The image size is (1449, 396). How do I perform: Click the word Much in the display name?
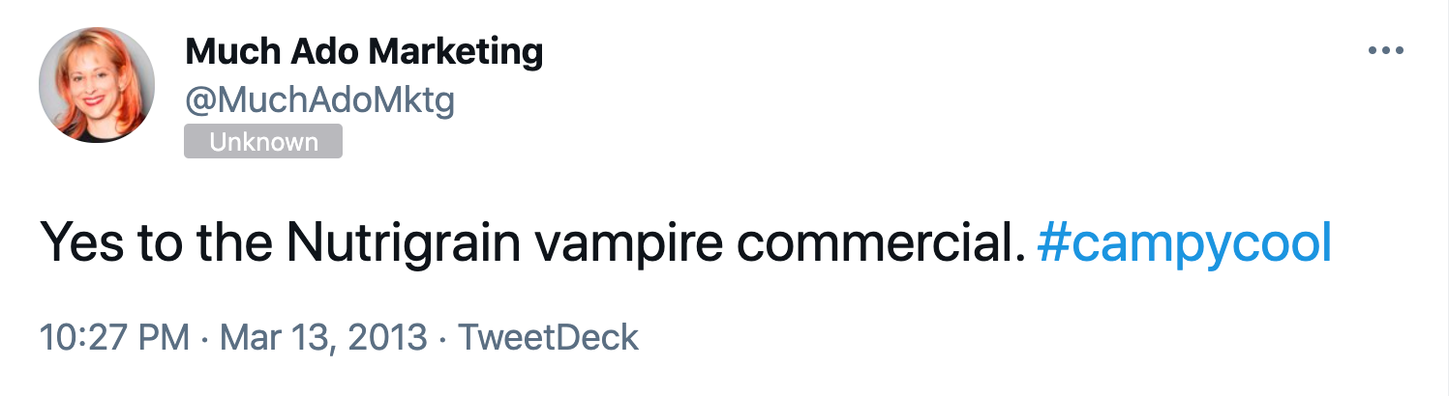click(x=227, y=51)
